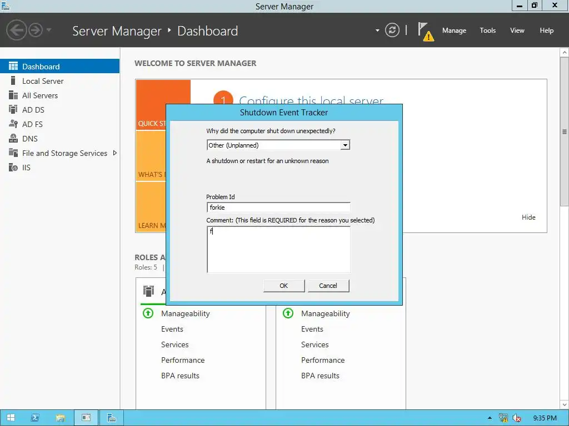This screenshot has width=569, height=426.
Task: Hide the welcome tile
Action: (x=528, y=217)
